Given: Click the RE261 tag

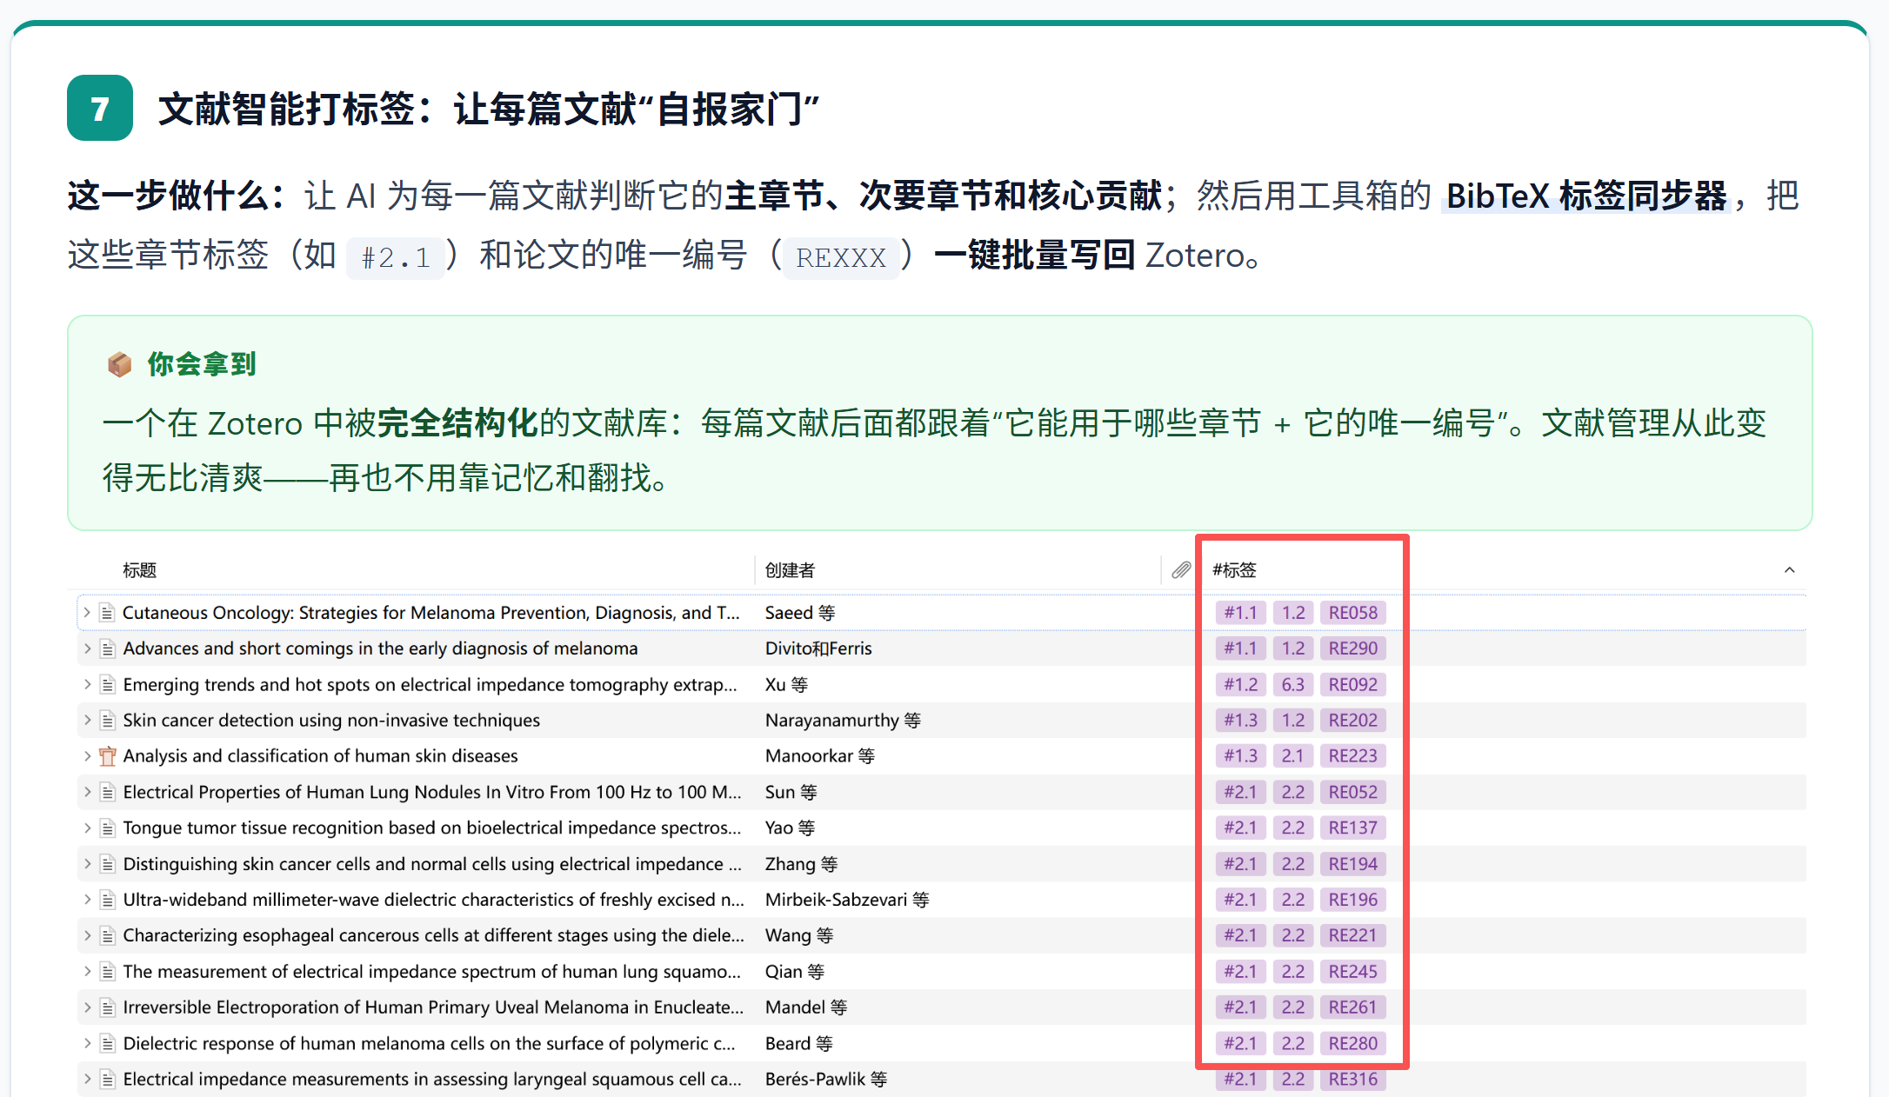Looking at the screenshot, I should (1352, 1007).
